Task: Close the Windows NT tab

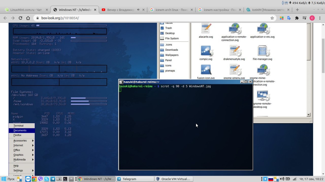Action: pos(95,10)
